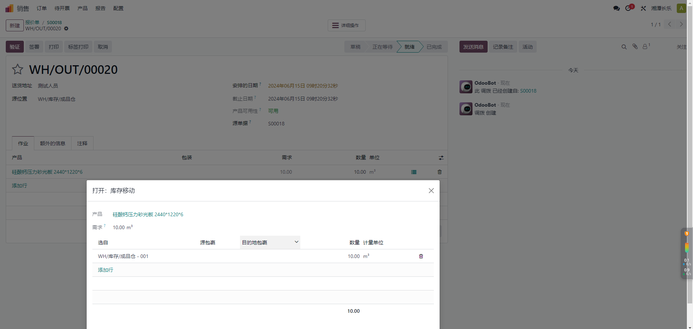Open detailed operations list icon on product line
The height and width of the screenshot is (329, 693).
click(414, 172)
